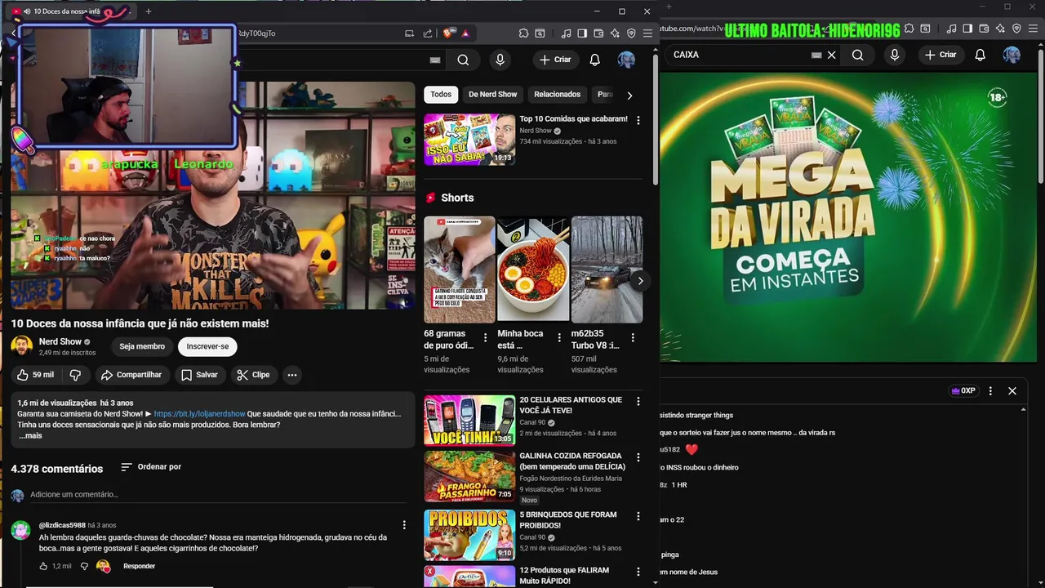The image size is (1045, 588).
Task: Click Compartilhar share button
Action: (131, 375)
